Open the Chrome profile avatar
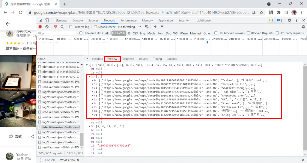This screenshot has height=163, width=307. tap(294, 13)
